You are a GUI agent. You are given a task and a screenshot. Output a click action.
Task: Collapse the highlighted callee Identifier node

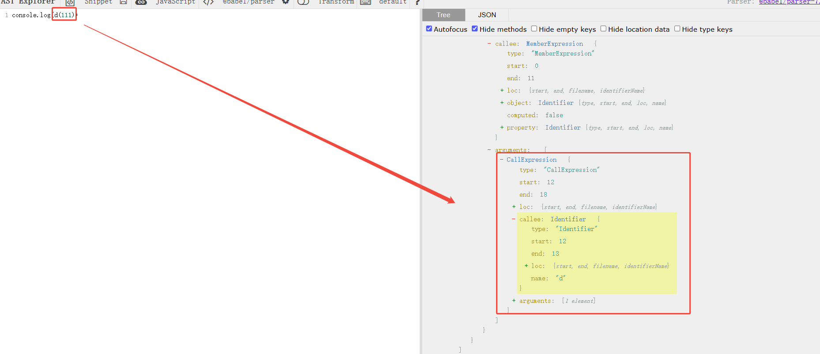coord(514,219)
